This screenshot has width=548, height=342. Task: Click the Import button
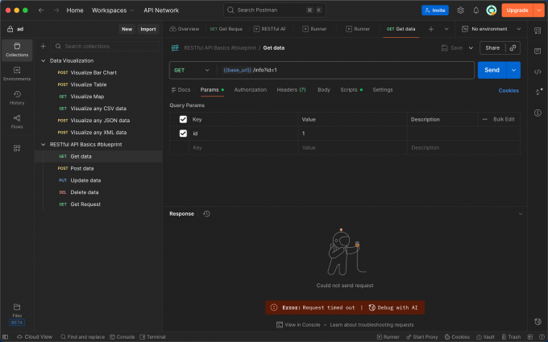(147, 29)
